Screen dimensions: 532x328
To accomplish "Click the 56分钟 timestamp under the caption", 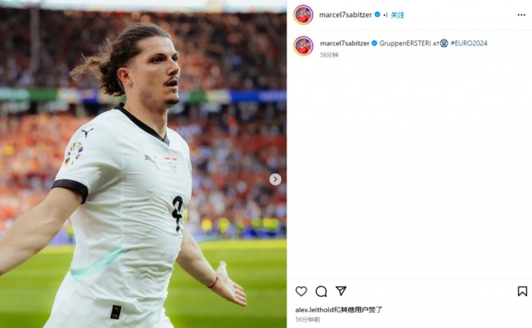I will tap(329, 55).
